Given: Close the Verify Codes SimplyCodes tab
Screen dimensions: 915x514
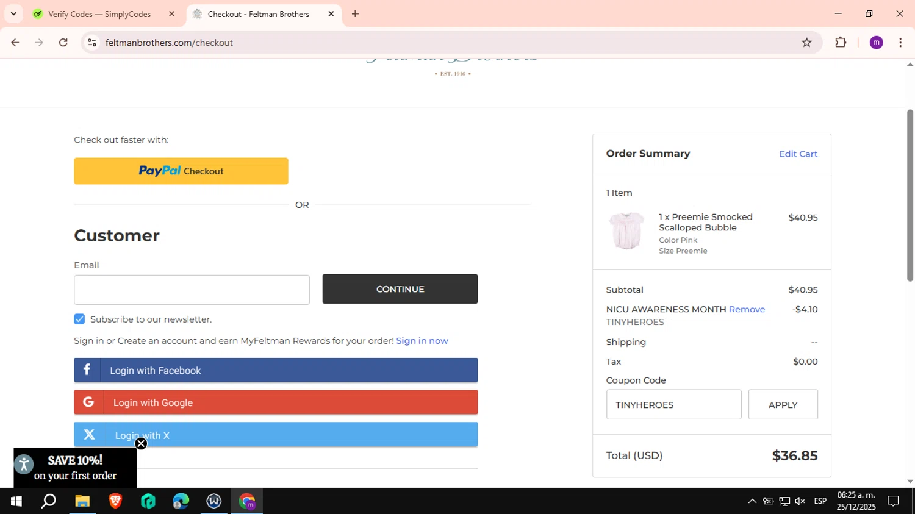Looking at the screenshot, I should (x=171, y=13).
